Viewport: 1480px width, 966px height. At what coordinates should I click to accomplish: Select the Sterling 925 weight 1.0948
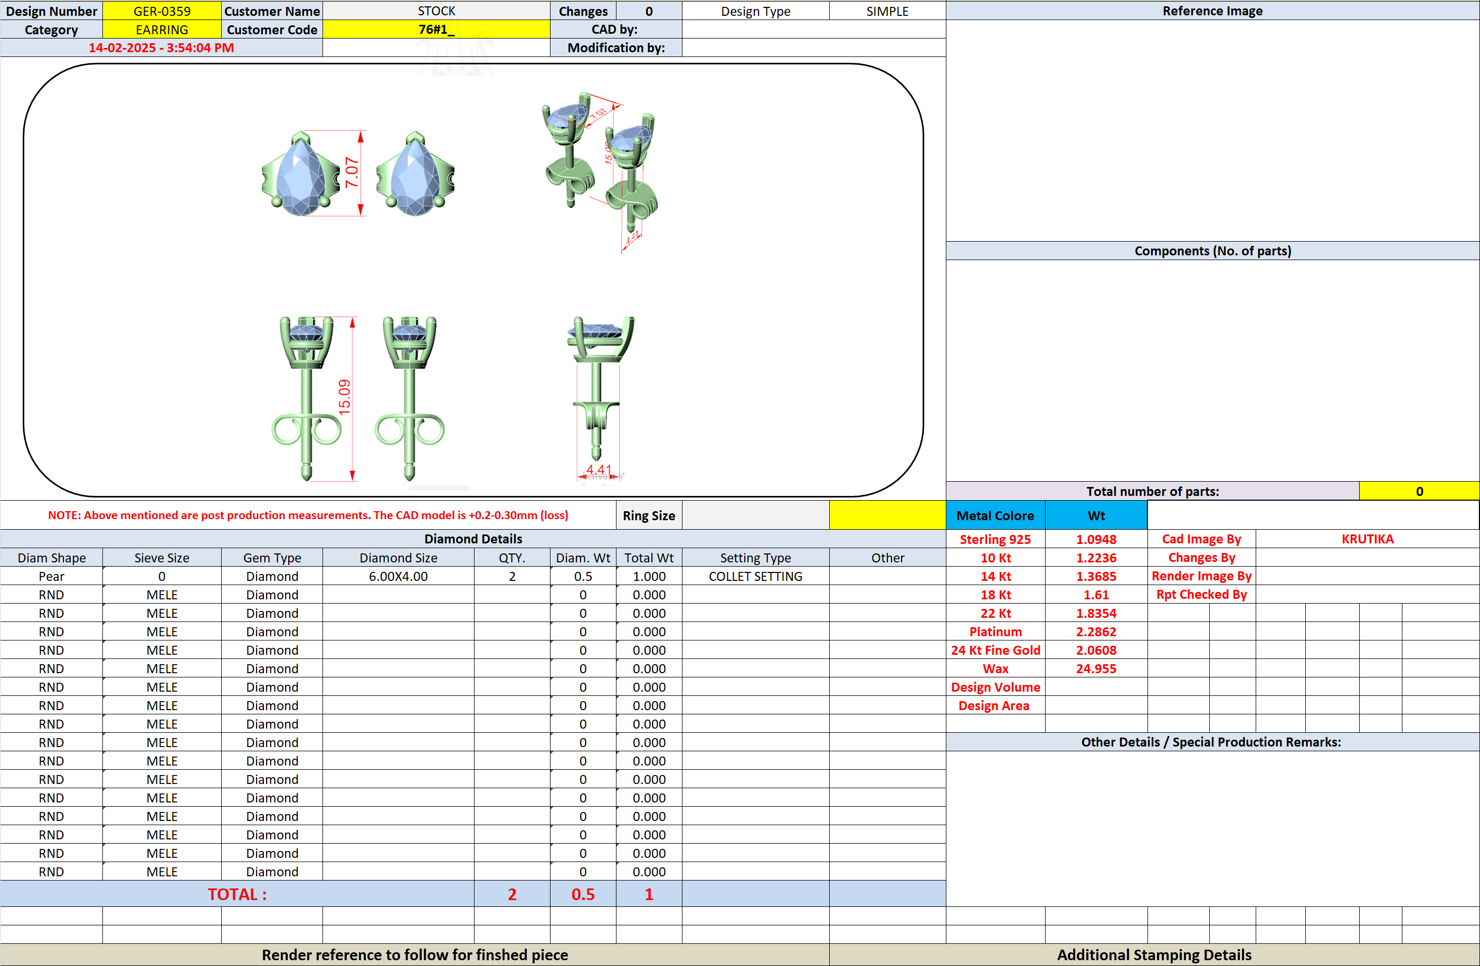[1096, 539]
